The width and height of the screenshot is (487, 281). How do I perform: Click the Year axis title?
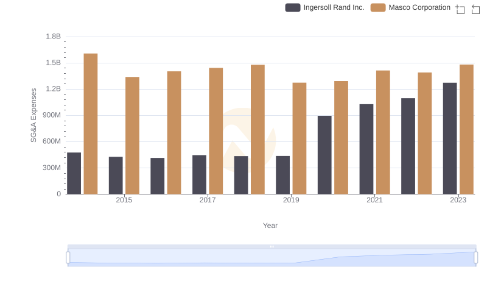coord(270,226)
